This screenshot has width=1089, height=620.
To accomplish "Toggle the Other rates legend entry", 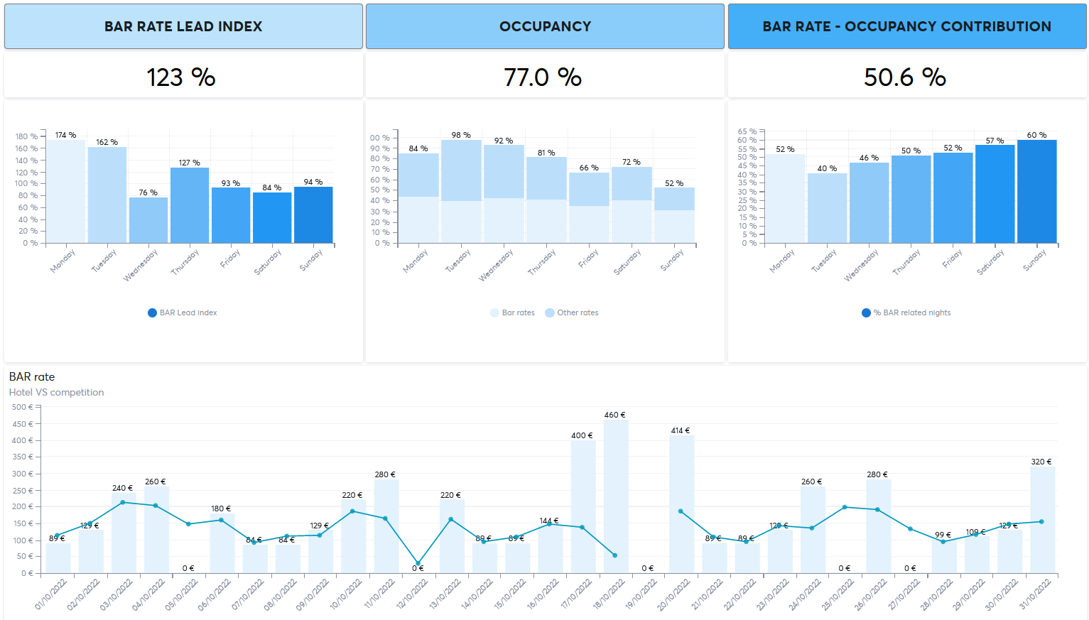I will [572, 312].
